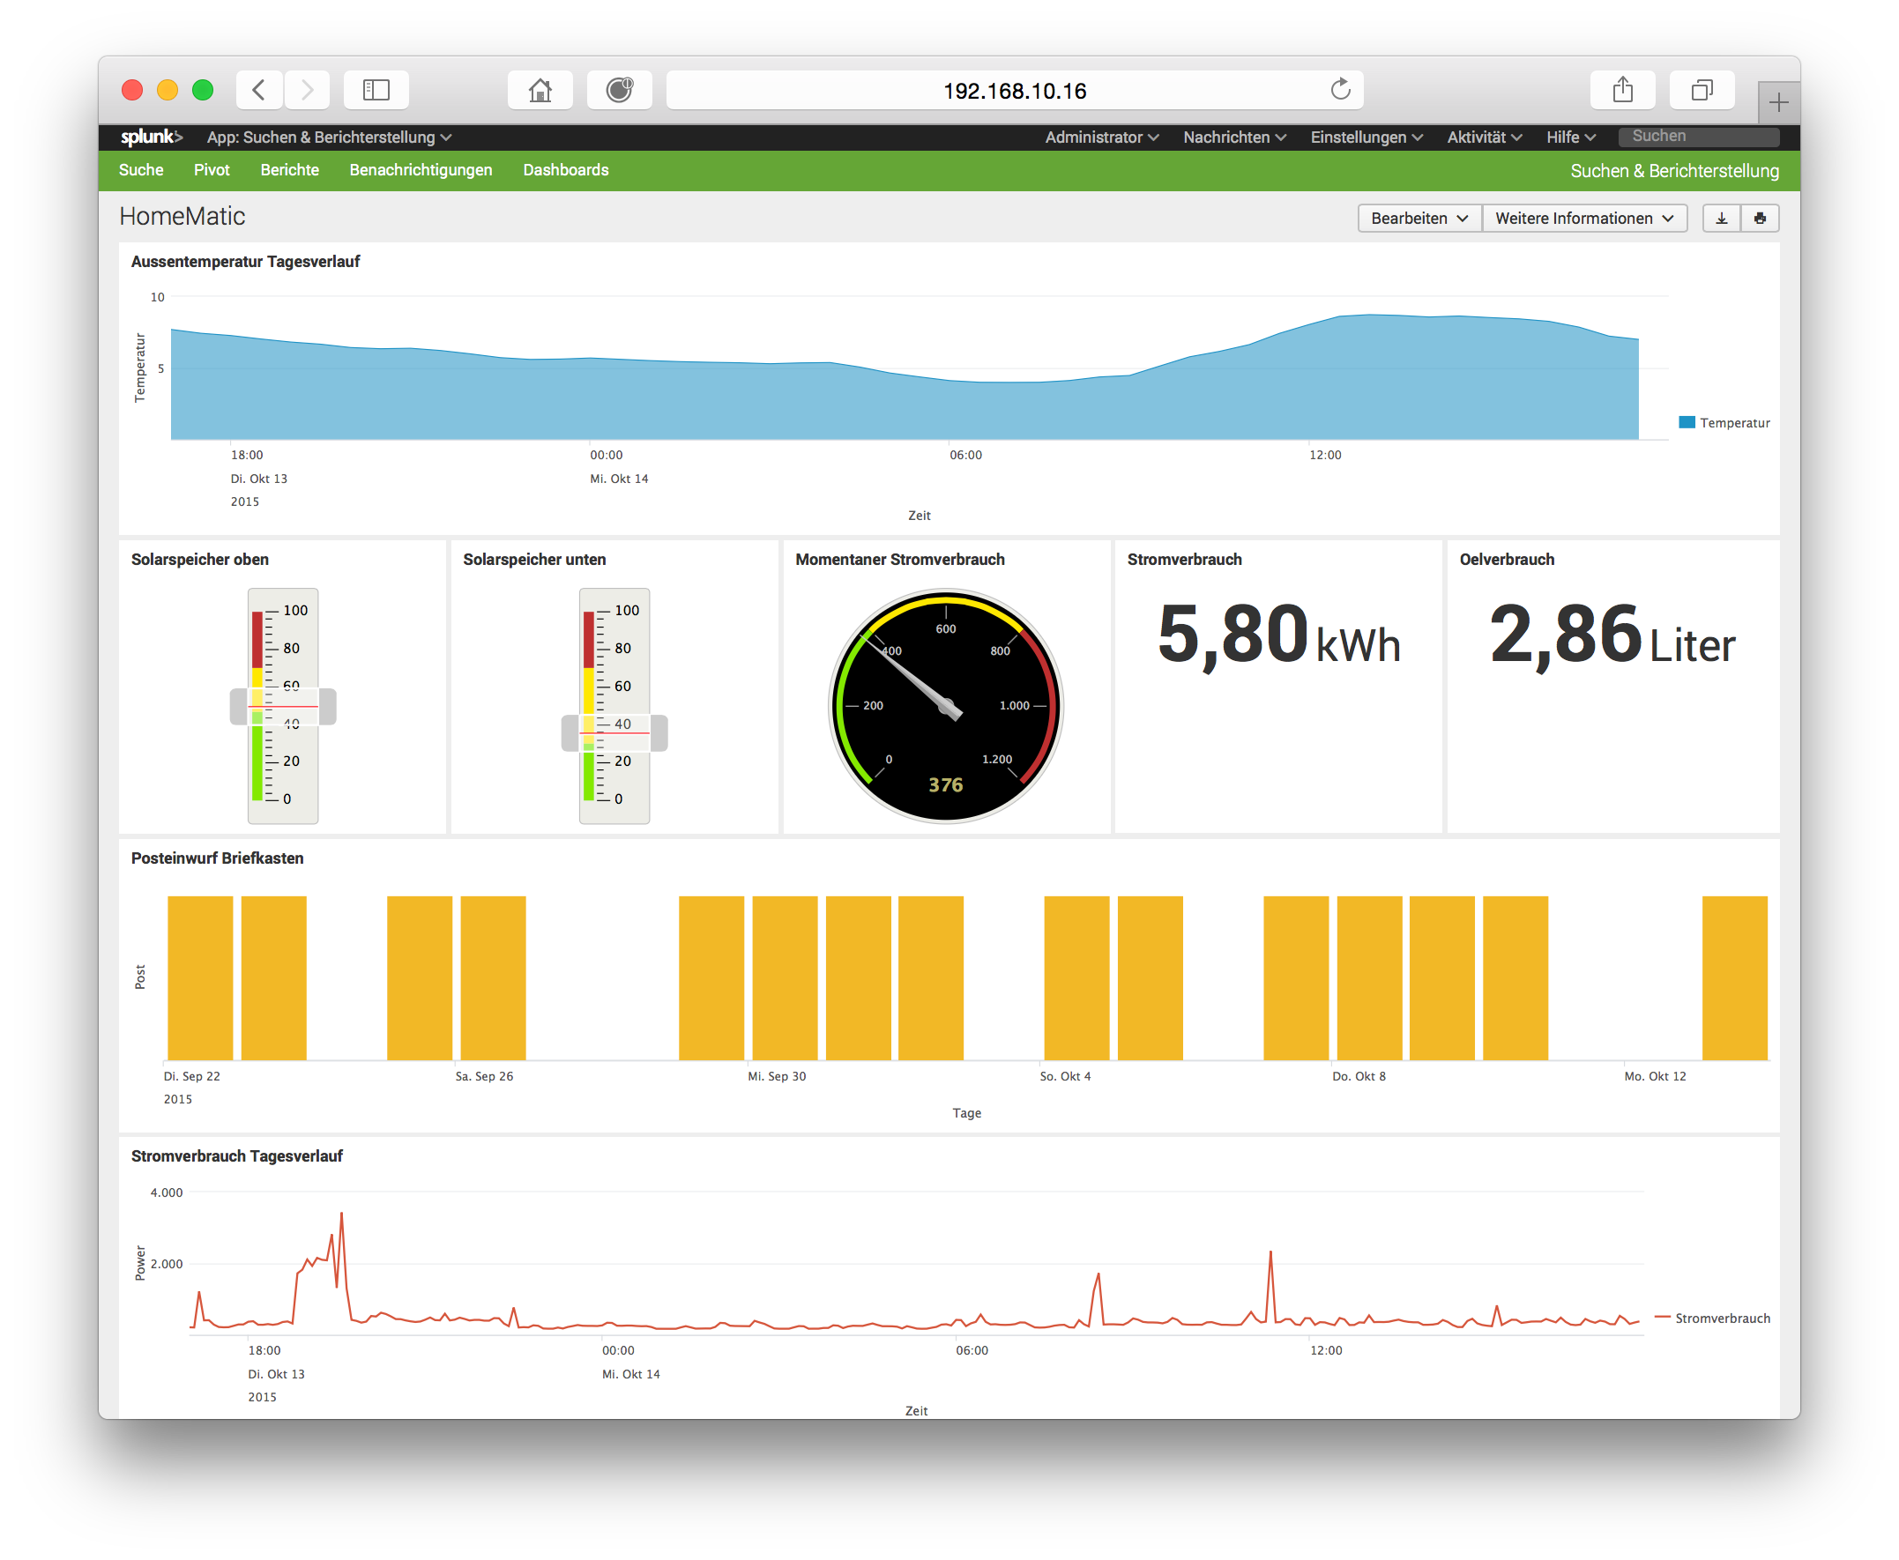The width and height of the screenshot is (1899, 1560).
Task: Open the Berichte tab
Action: click(289, 170)
